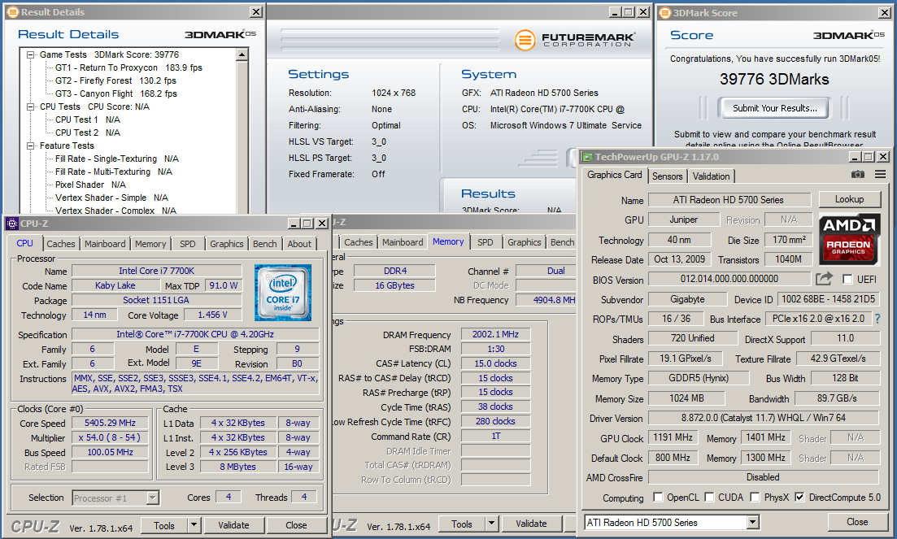Click the CAS# Latency value 15.0 clocks
The image size is (897, 539).
tap(495, 363)
